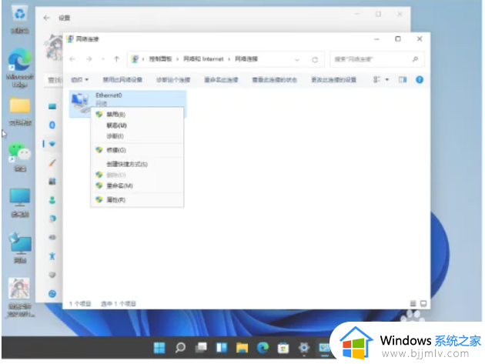Choose 状态(U) in the context menu
Screen dimensions: 485x364
tap(137, 125)
